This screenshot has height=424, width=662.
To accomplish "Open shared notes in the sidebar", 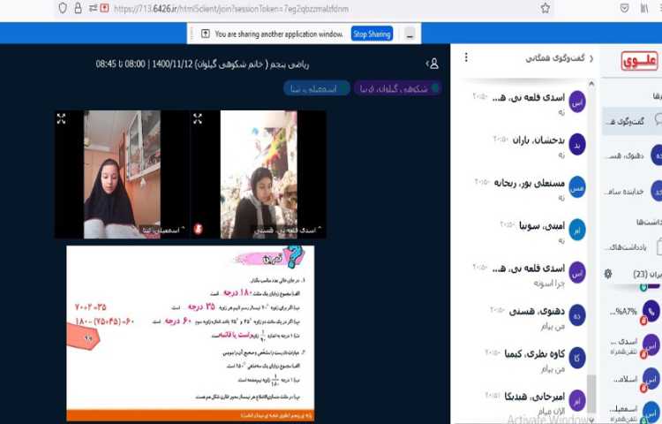I will tap(633, 247).
